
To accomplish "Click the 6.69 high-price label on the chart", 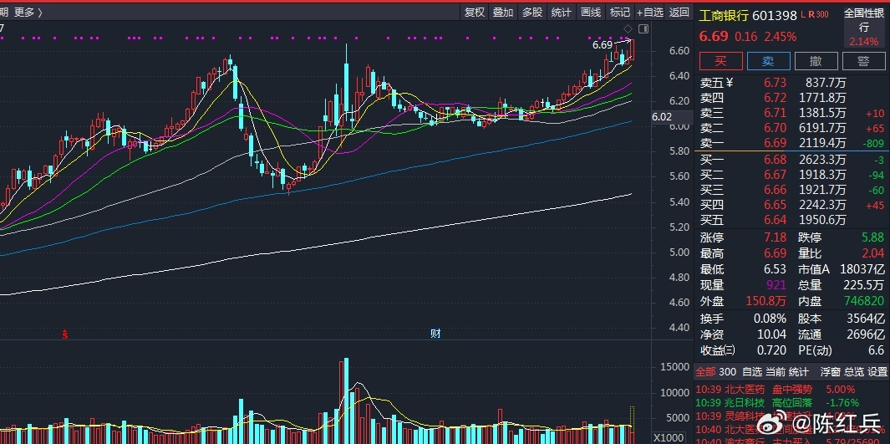I will click(603, 45).
